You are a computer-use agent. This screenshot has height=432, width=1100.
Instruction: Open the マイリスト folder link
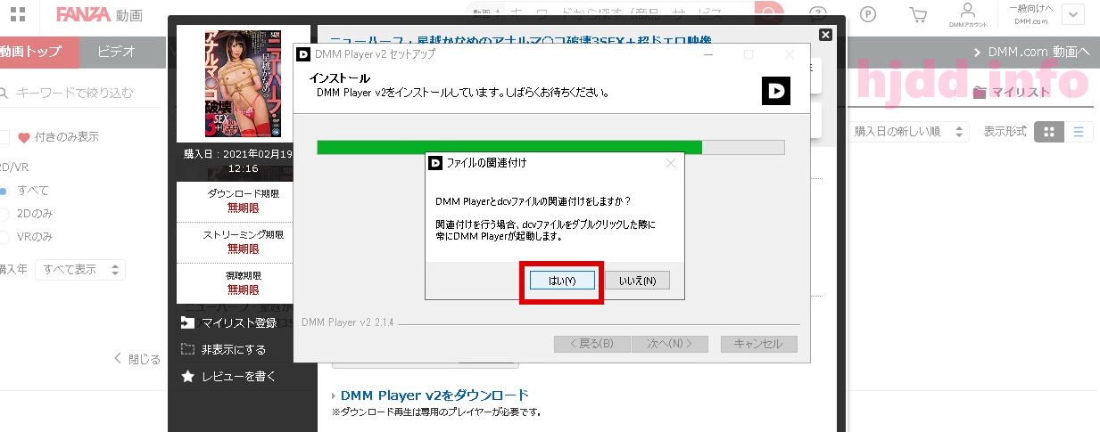tap(1012, 93)
